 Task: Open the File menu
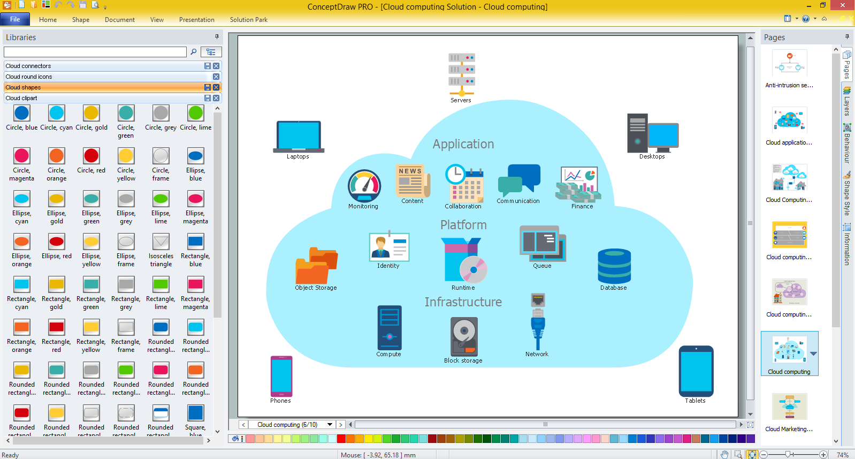(x=15, y=19)
